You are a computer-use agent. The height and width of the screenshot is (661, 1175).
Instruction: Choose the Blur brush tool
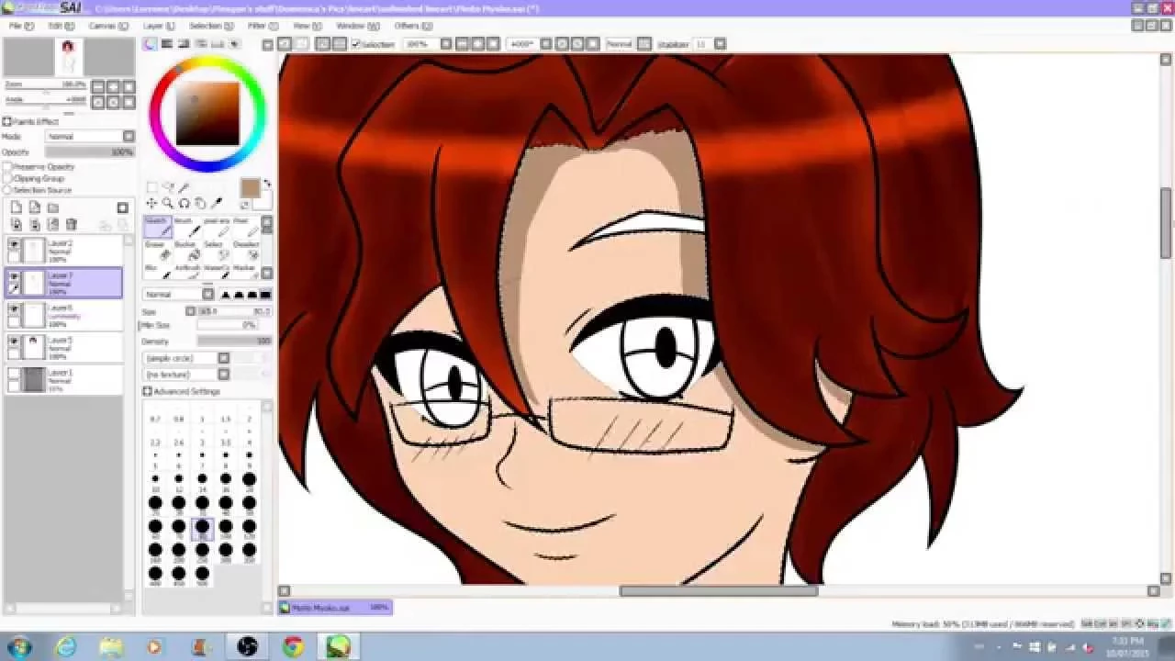click(x=157, y=273)
